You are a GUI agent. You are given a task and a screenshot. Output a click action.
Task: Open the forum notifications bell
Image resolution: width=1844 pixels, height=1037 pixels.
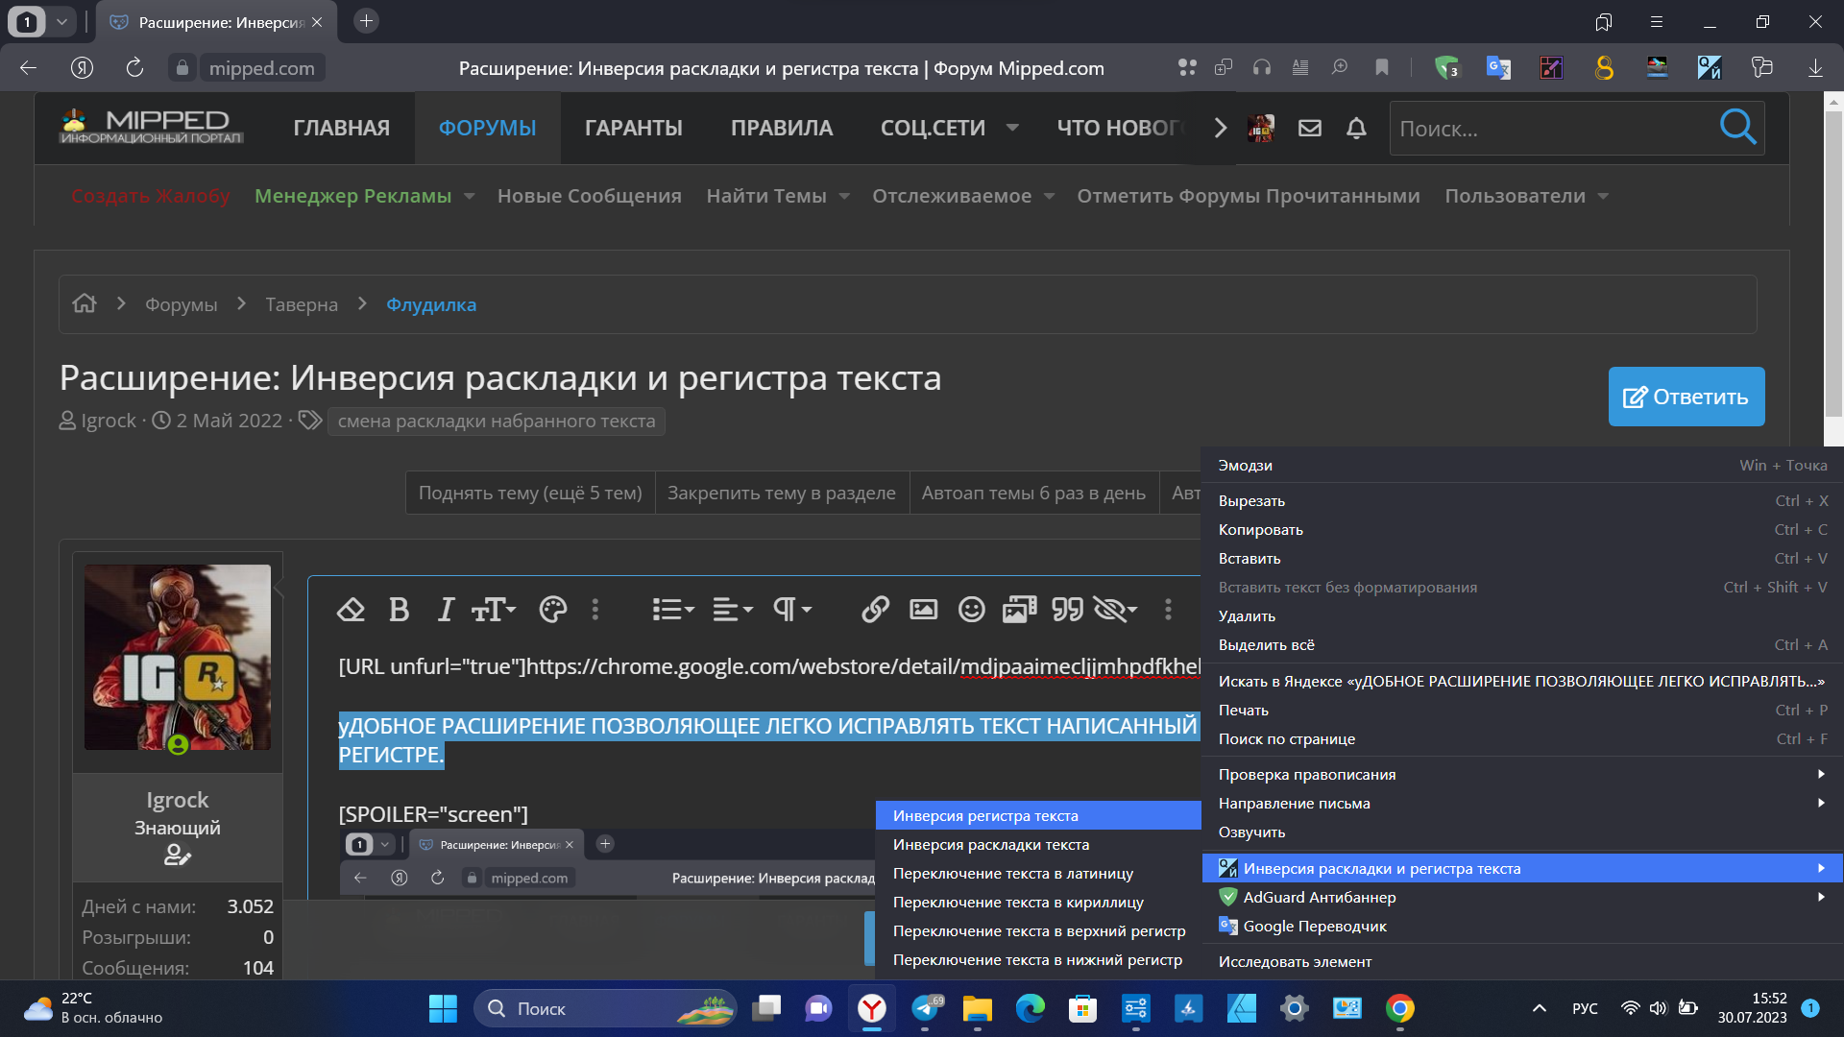pos(1356,128)
